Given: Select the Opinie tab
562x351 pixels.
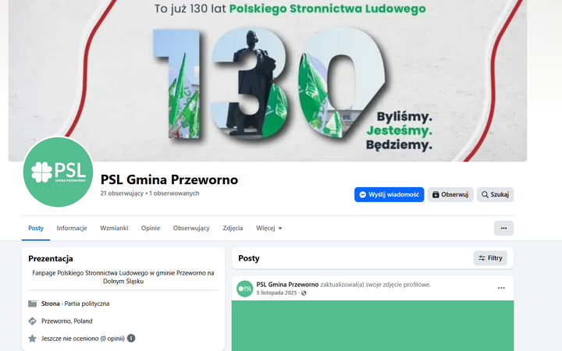Looking at the screenshot, I should (x=151, y=228).
